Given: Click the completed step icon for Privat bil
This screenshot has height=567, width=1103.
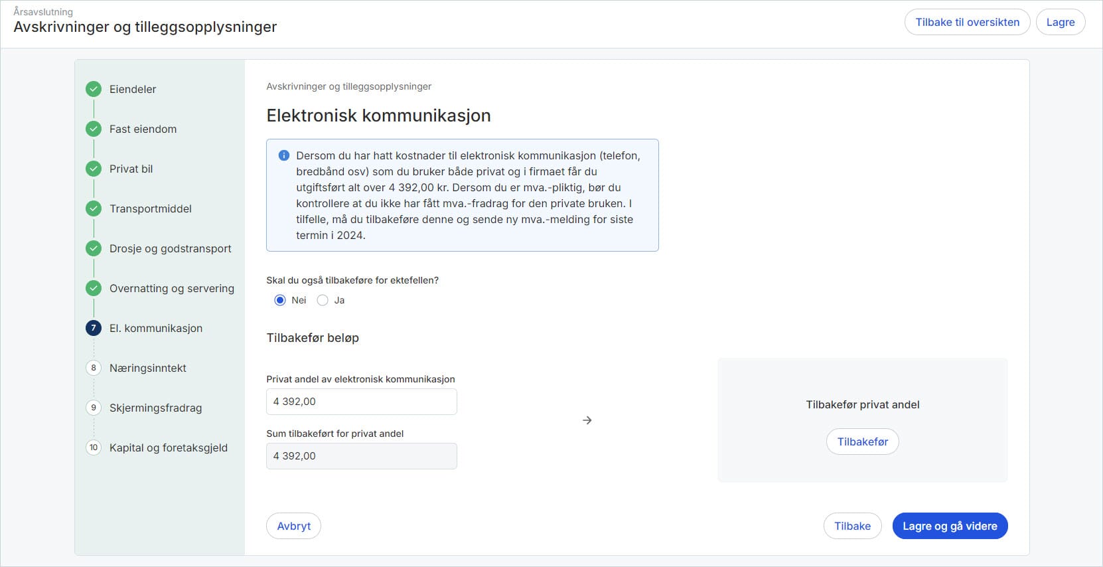Looking at the screenshot, I should click(x=94, y=169).
